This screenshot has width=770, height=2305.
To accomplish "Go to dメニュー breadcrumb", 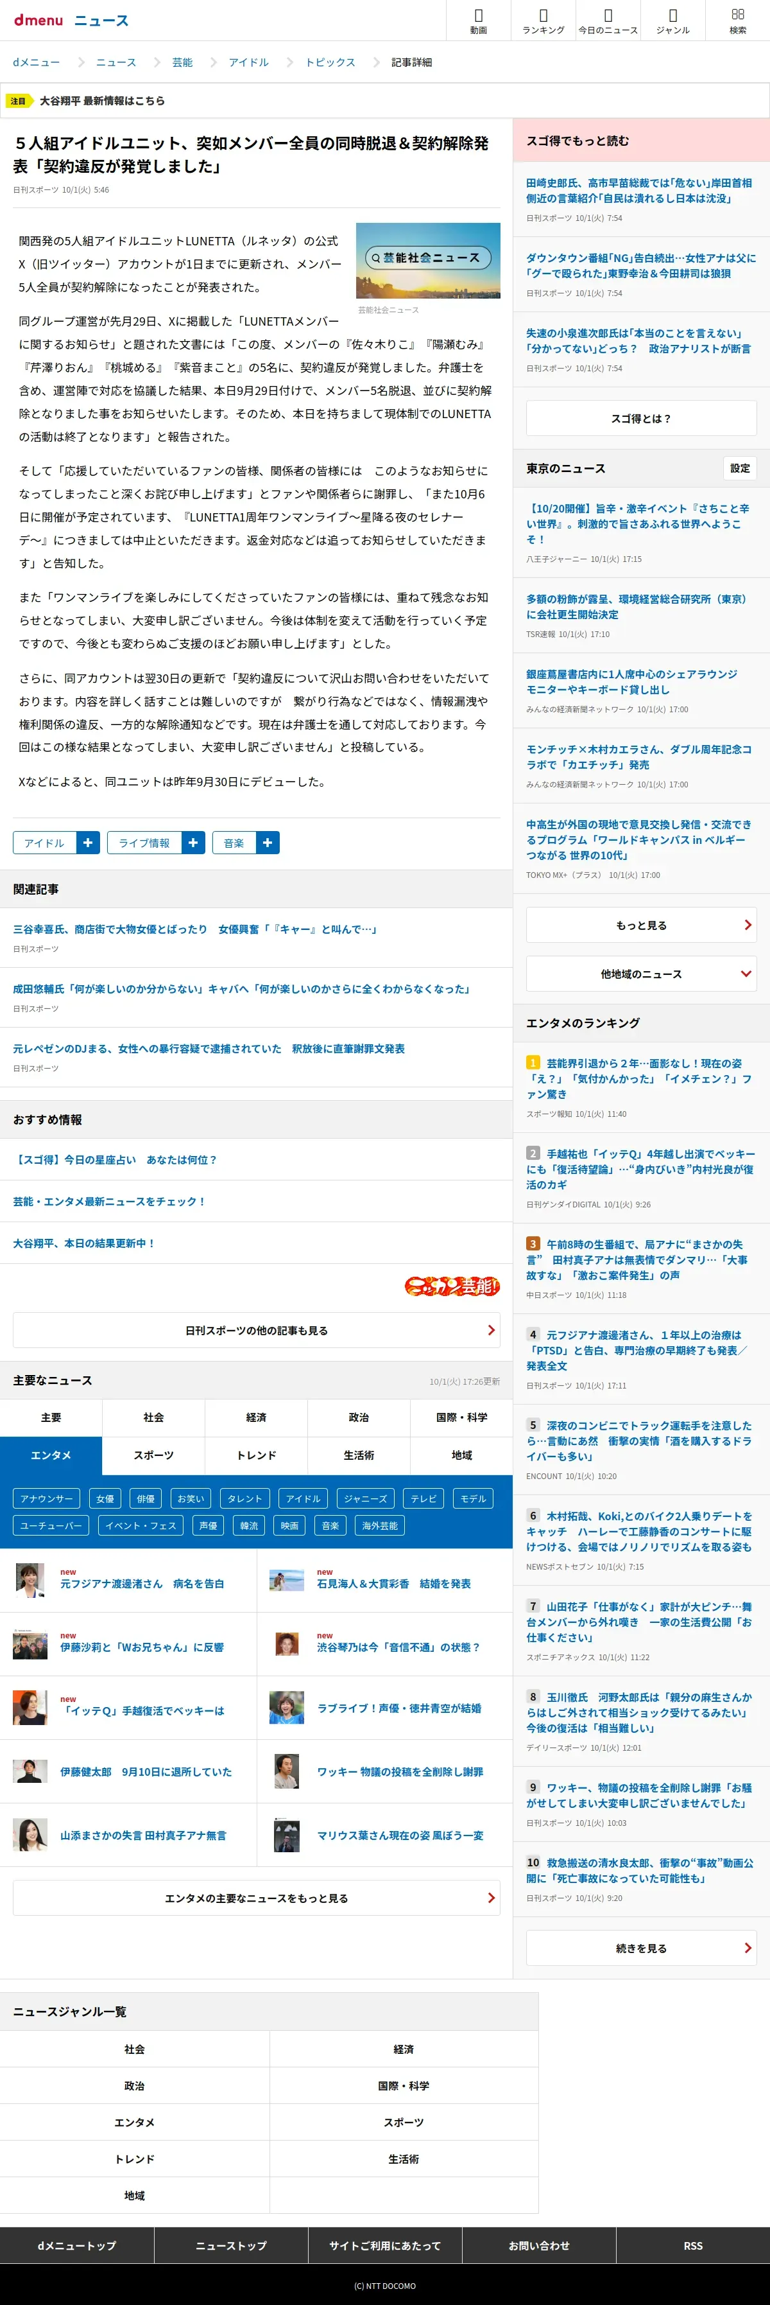I will point(36,63).
